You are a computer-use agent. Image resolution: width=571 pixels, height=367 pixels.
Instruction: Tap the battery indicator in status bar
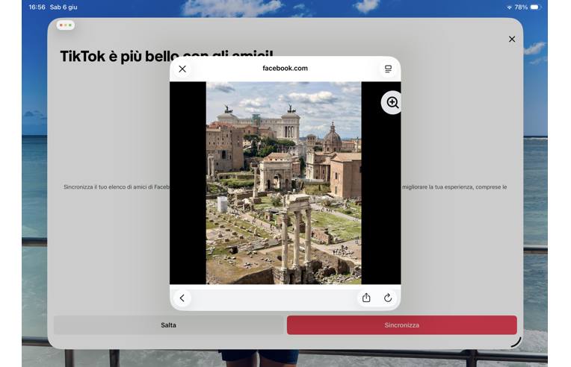coord(535,7)
